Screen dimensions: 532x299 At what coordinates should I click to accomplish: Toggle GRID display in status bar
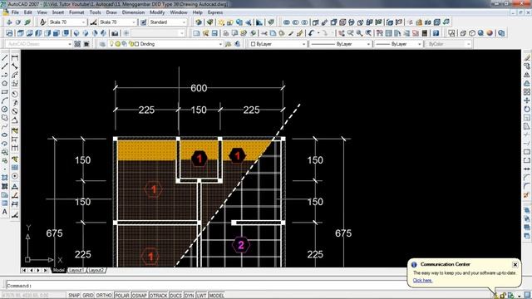[88, 296]
